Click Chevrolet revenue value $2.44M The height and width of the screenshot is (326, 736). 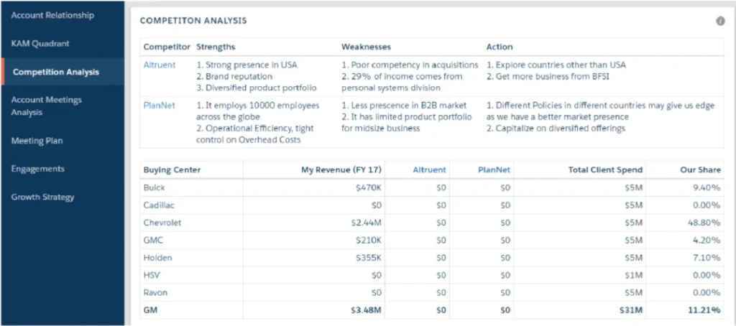tap(366, 223)
